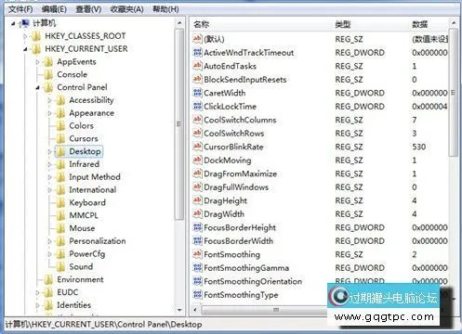Click the Desktop folder icon

coord(61,151)
